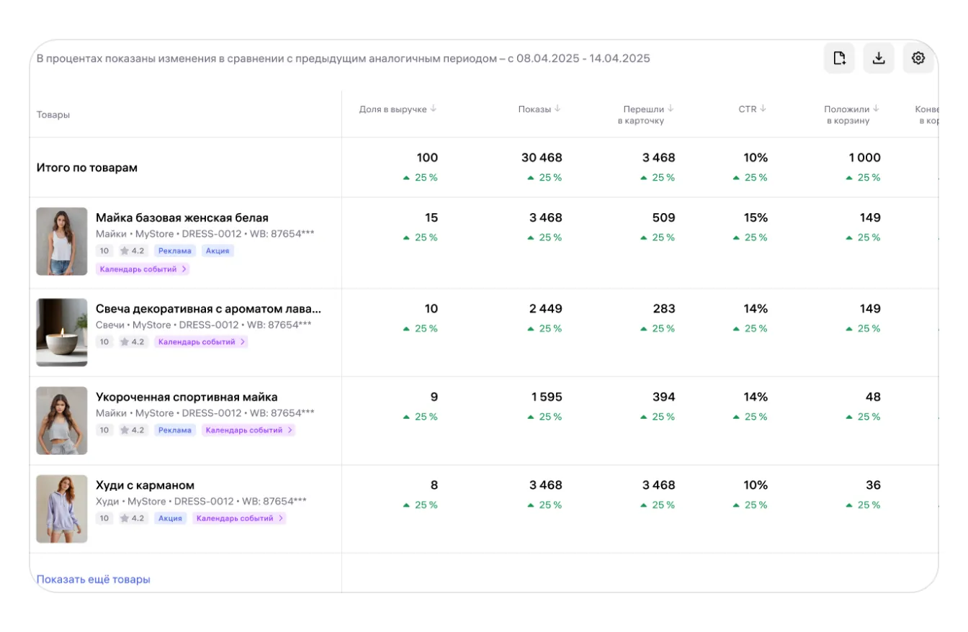Open product Майка базовая женская белая
The image size is (968, 632).
tap(182, 217)
